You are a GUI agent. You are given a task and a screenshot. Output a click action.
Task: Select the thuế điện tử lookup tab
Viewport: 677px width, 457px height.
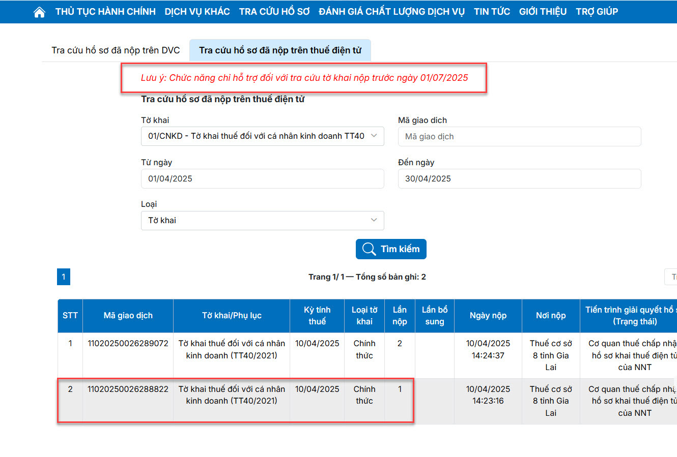tap(280, 50)
